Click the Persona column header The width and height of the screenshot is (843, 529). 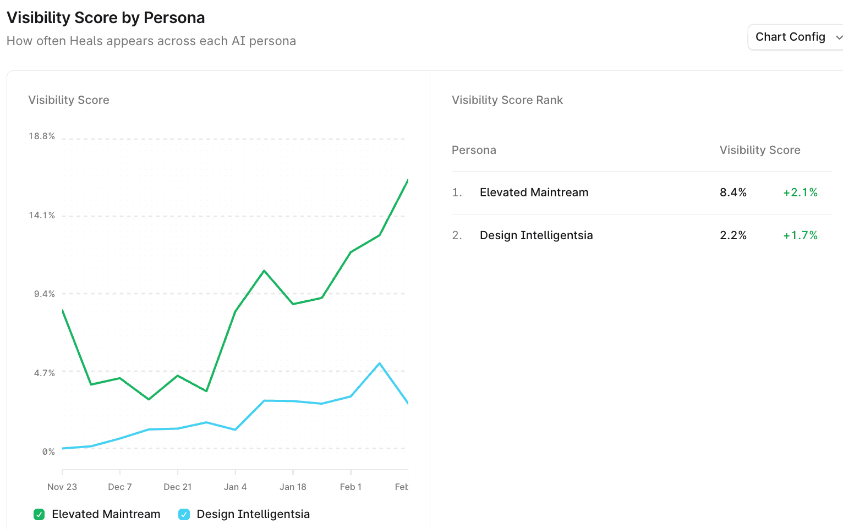[474, 150]
